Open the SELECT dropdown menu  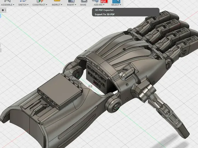coord(116,5)
